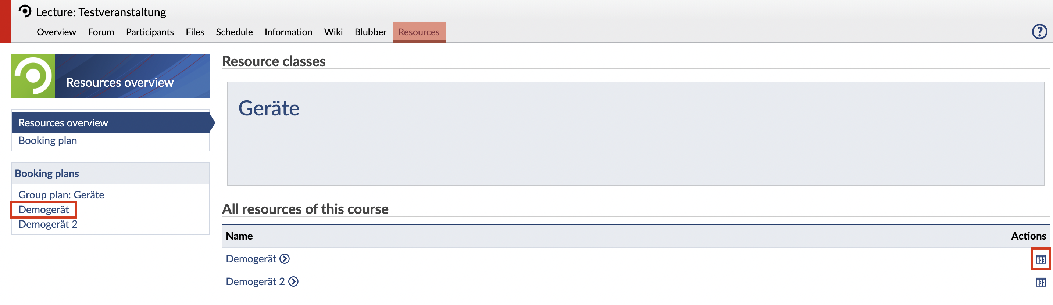Open Demogerät link in resources table
The image size is (1053, 305).
(251, 259)
